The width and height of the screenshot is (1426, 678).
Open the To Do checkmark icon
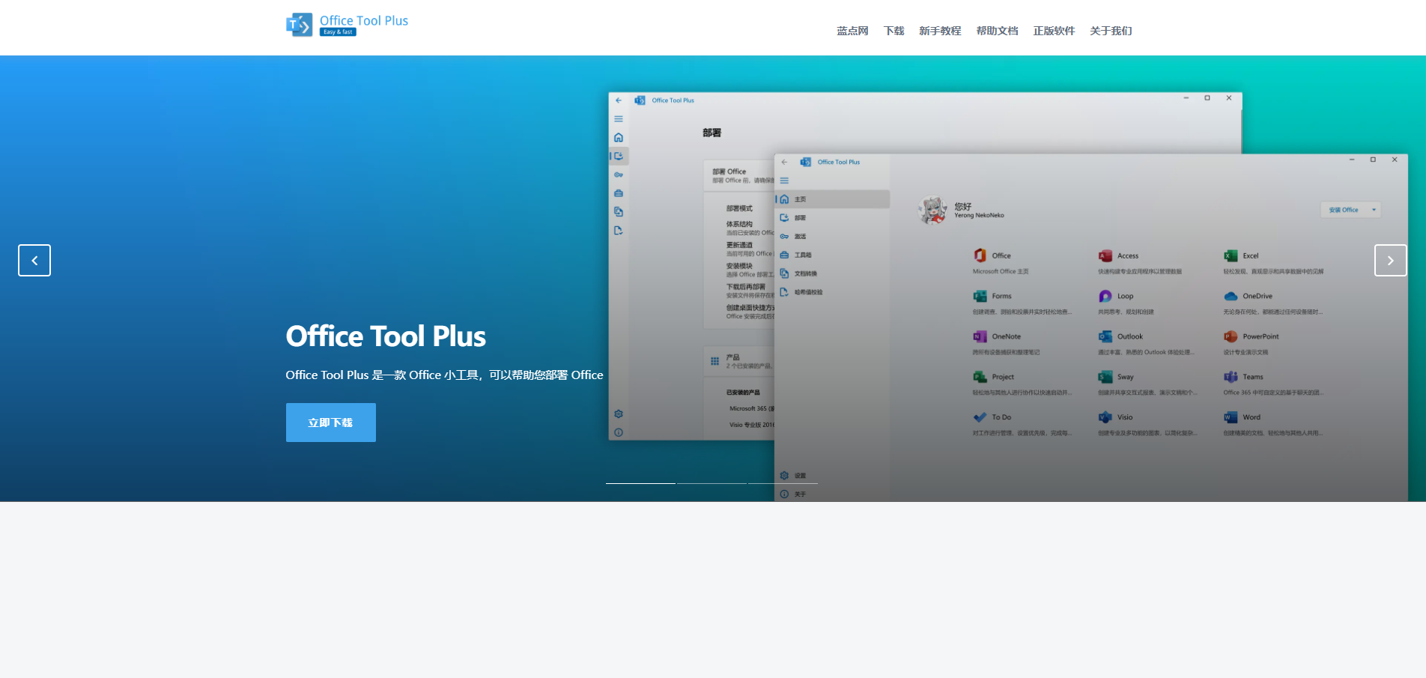(x=980, y=417)
